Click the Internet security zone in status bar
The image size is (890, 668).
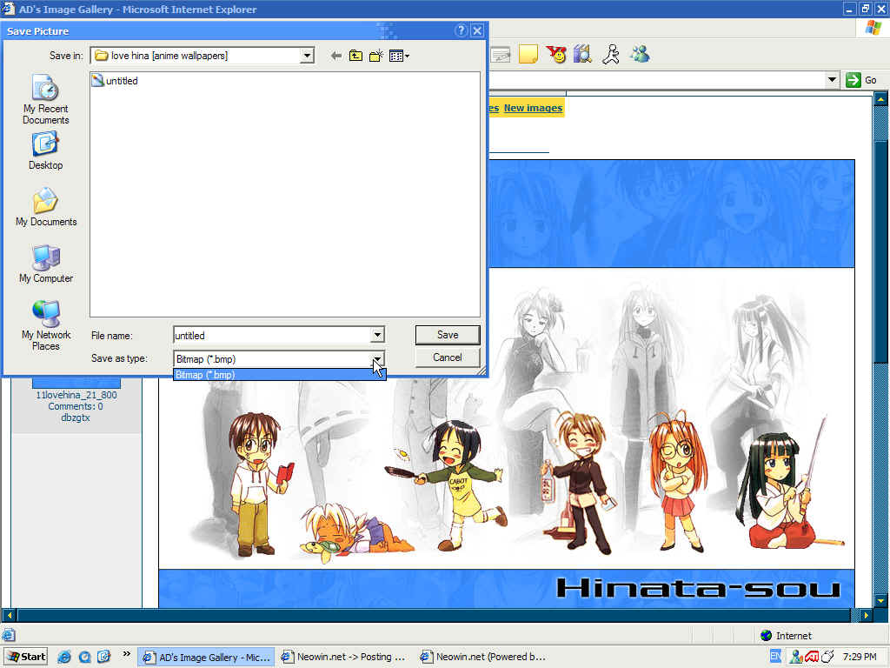pos(786,636)
